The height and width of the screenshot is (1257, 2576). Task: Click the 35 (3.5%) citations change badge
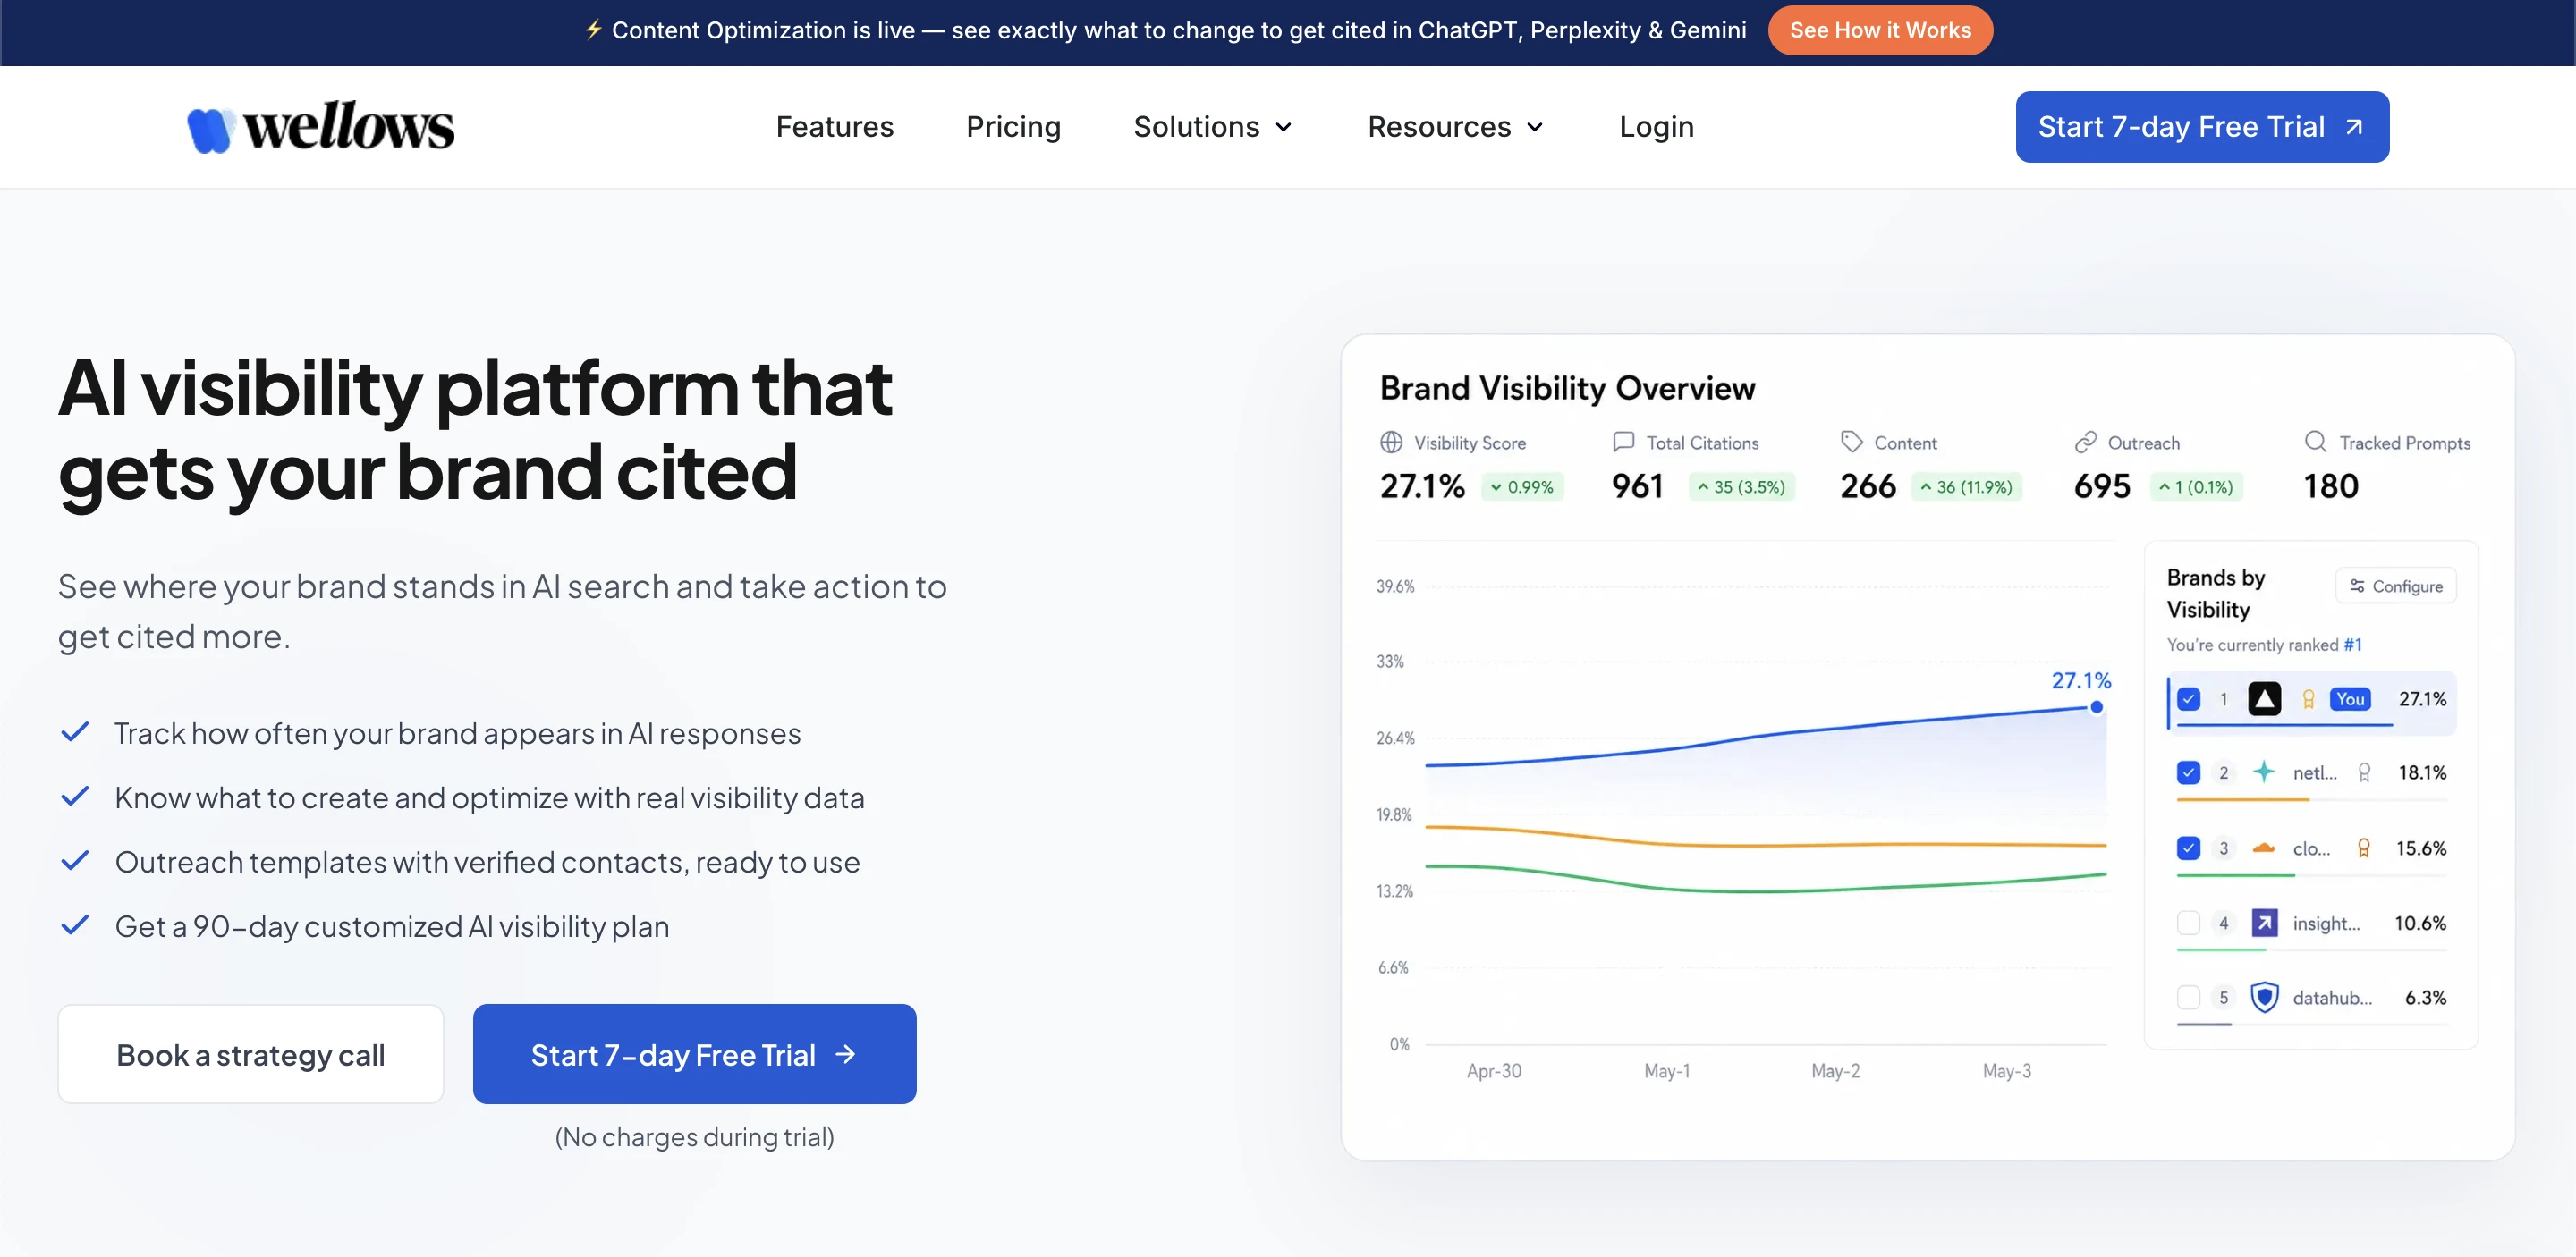point(1741,486)
